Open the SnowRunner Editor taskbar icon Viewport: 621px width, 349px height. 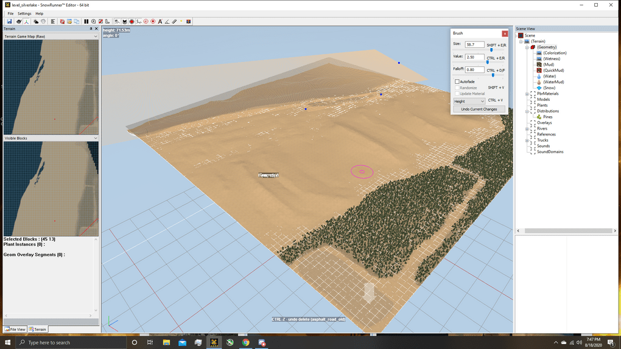pos(214,342)
